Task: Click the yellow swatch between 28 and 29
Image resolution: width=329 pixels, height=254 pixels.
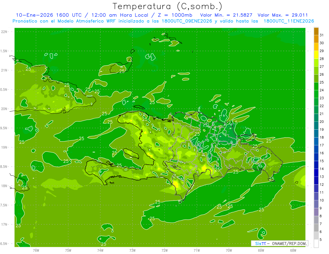Action: coord(316,55)
